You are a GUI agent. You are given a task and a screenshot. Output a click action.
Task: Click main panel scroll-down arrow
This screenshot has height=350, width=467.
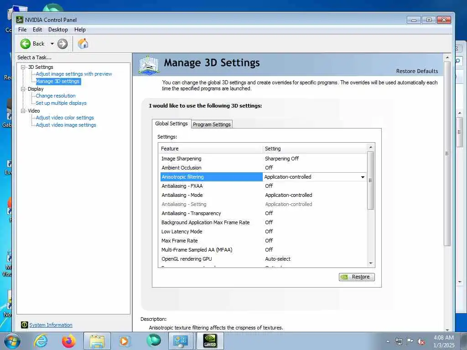[447, 329]
